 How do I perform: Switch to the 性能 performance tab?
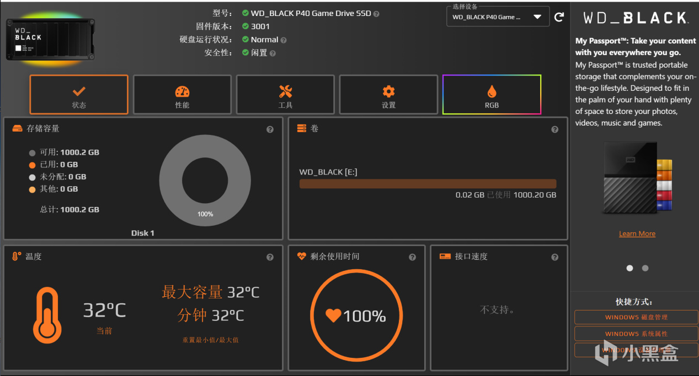pyautogui.click(x=182, y=95)
